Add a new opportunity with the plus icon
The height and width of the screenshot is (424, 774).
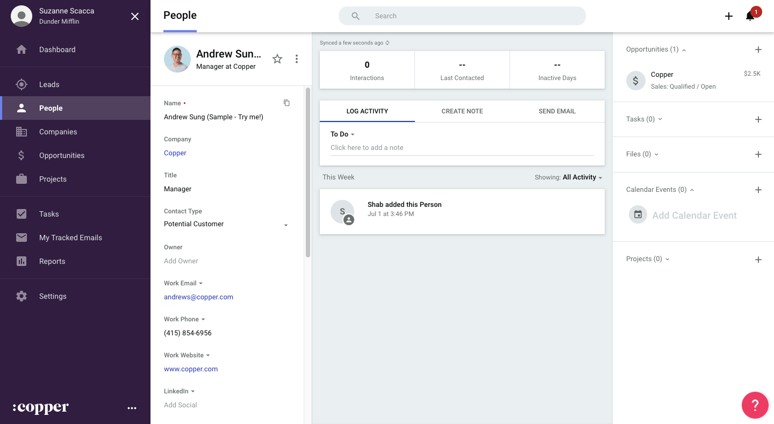point(758,49)
